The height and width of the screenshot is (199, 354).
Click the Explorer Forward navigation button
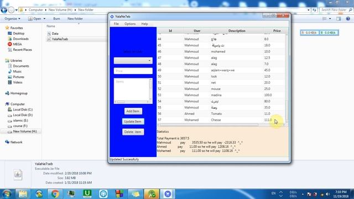click(x=11, y=10)
